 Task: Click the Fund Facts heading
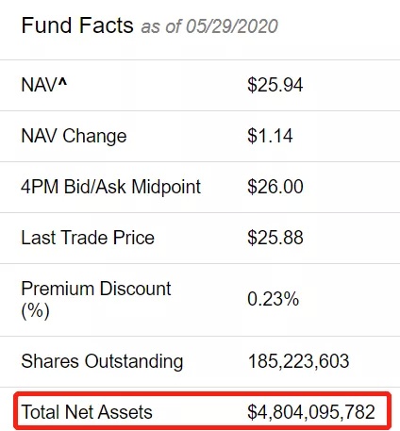77,25
